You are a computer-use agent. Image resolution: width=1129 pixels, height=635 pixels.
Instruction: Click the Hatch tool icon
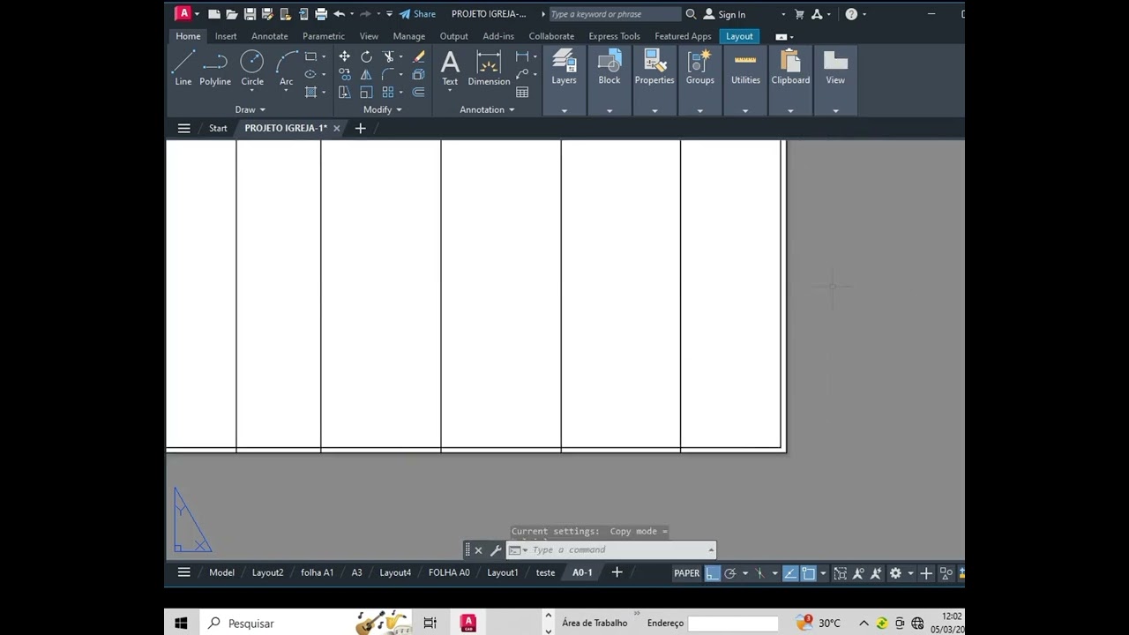coord(310,92)
